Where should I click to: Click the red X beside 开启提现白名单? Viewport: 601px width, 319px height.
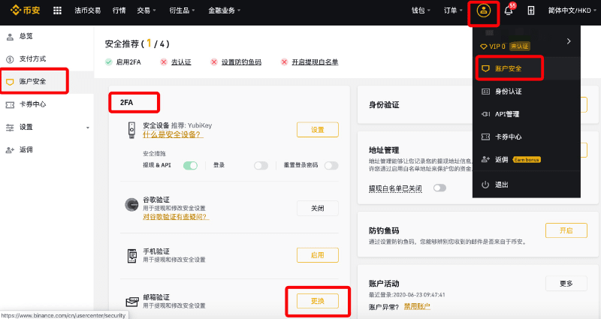[285, 62]
